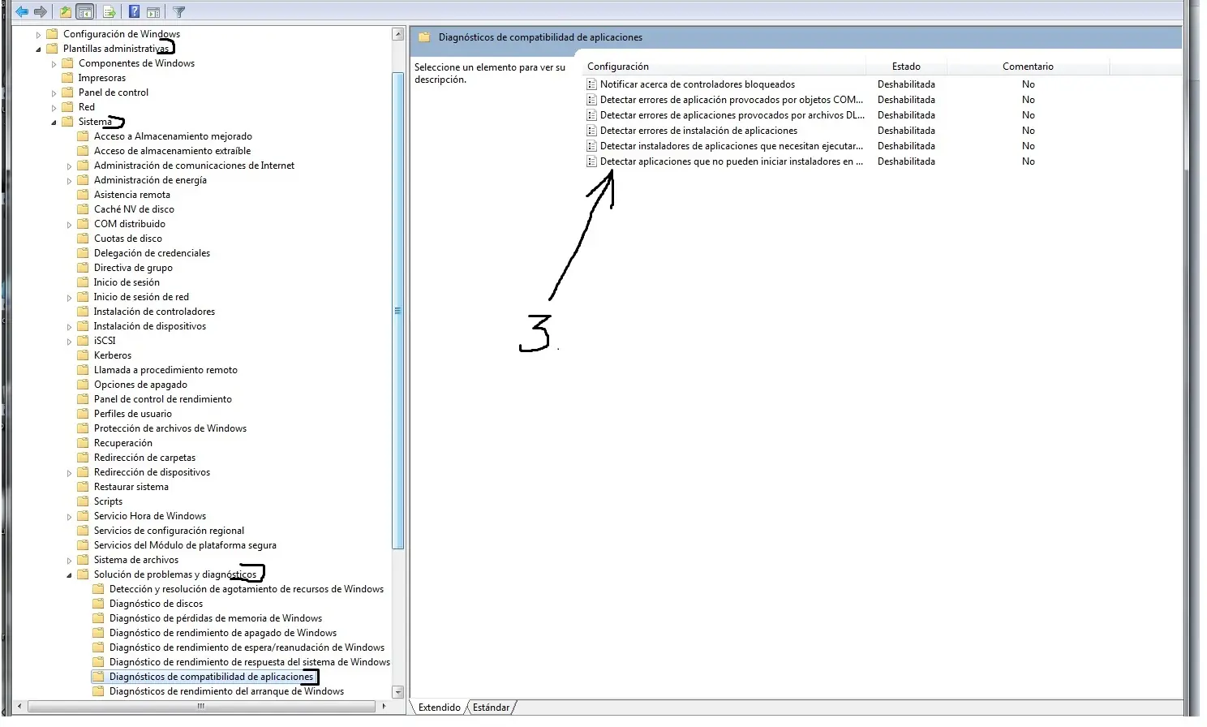Switch to the Estándar tab
This screenshot has height=727, width=1207.
tap(491, 708)
